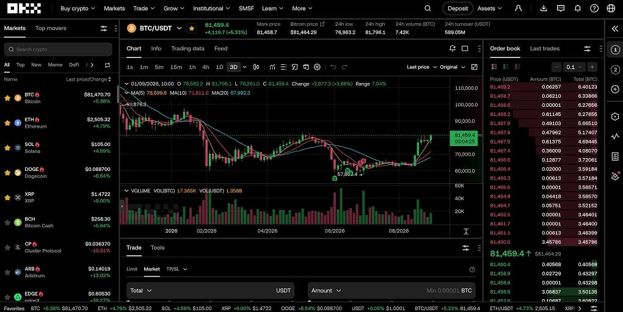Open the TP/SL order type dropdown
This screenshot has width=623, height=312.
[177, 269]
